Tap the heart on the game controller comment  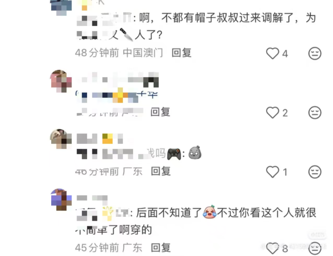tap(273, 172)
